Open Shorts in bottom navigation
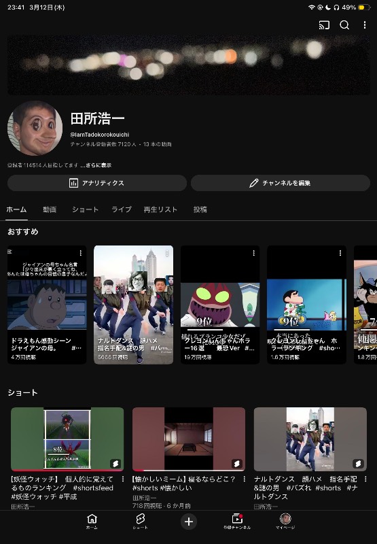 pyautogui.click(x=140, y=521)
